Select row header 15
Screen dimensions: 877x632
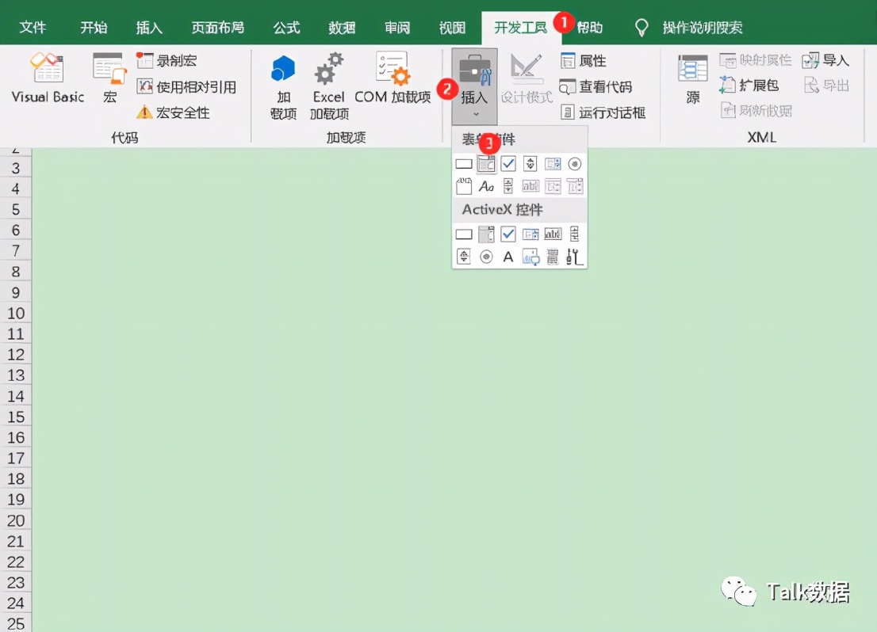[x=16, y=417]
